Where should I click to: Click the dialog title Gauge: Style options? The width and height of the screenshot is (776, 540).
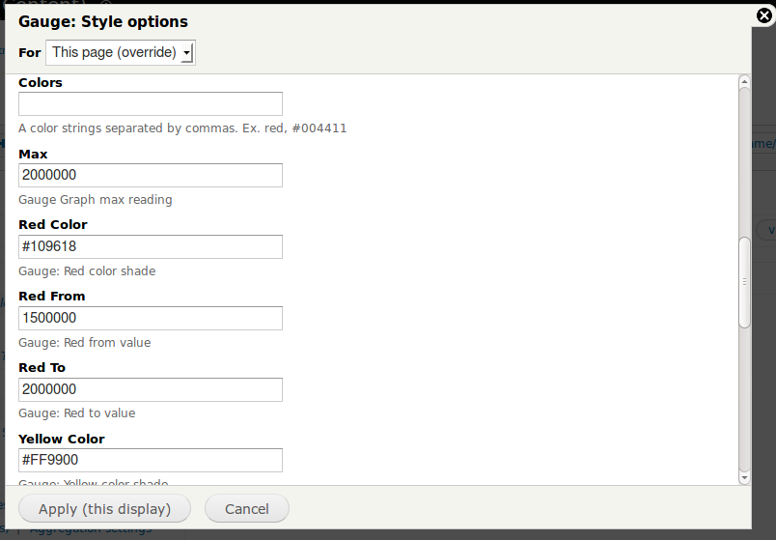click(x=103, y=21)
